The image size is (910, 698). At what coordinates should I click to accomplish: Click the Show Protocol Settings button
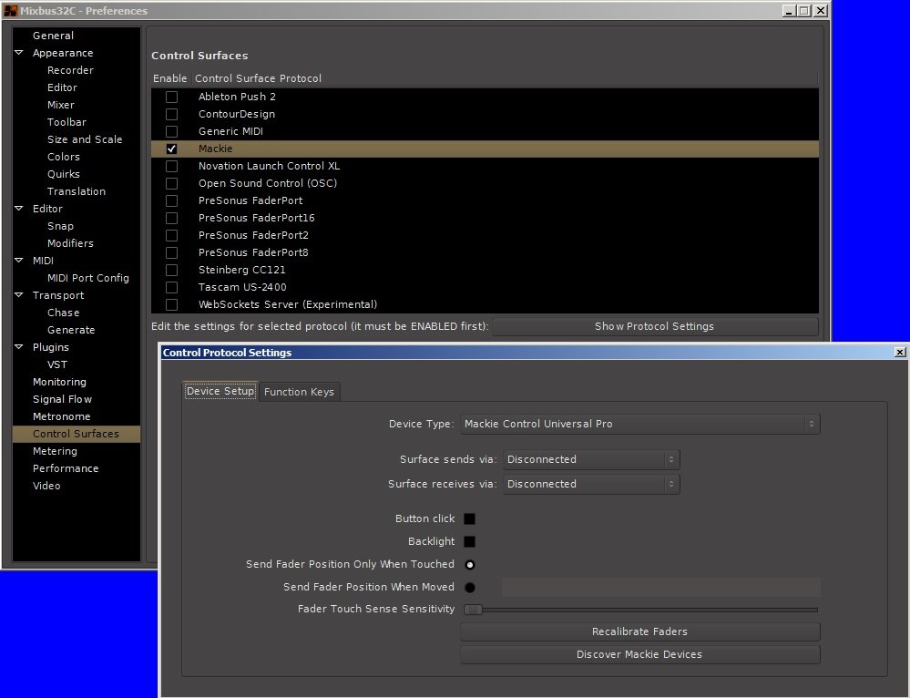tap(654, 326)
